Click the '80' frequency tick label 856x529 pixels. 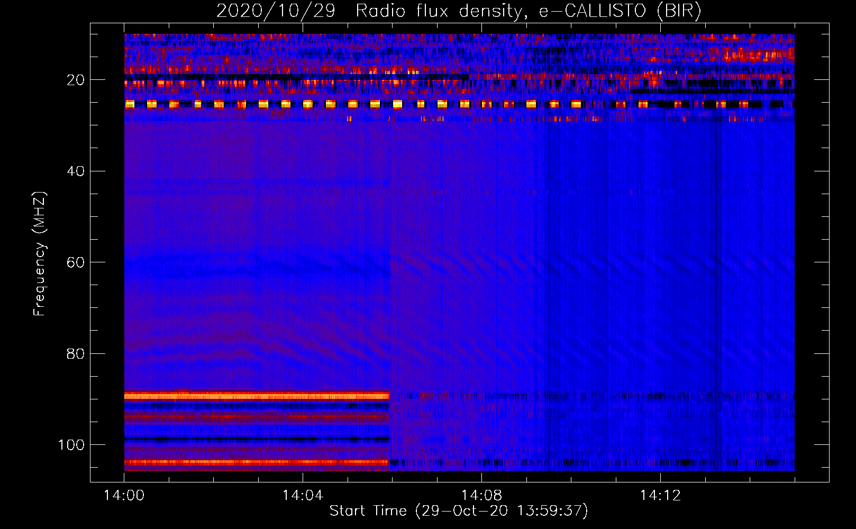pos(76,354)
